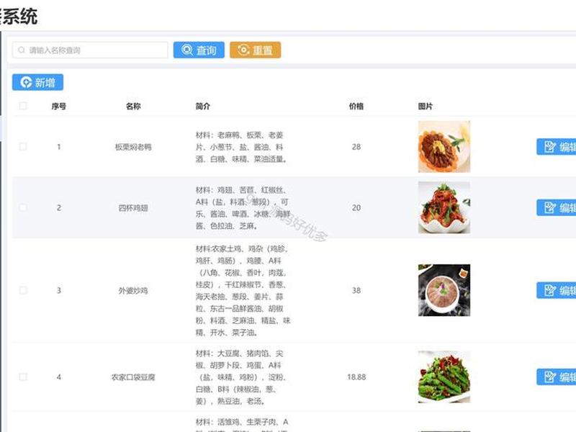Click the pencil icon of 板栗焖老鸭 edit button

[550, 147]
